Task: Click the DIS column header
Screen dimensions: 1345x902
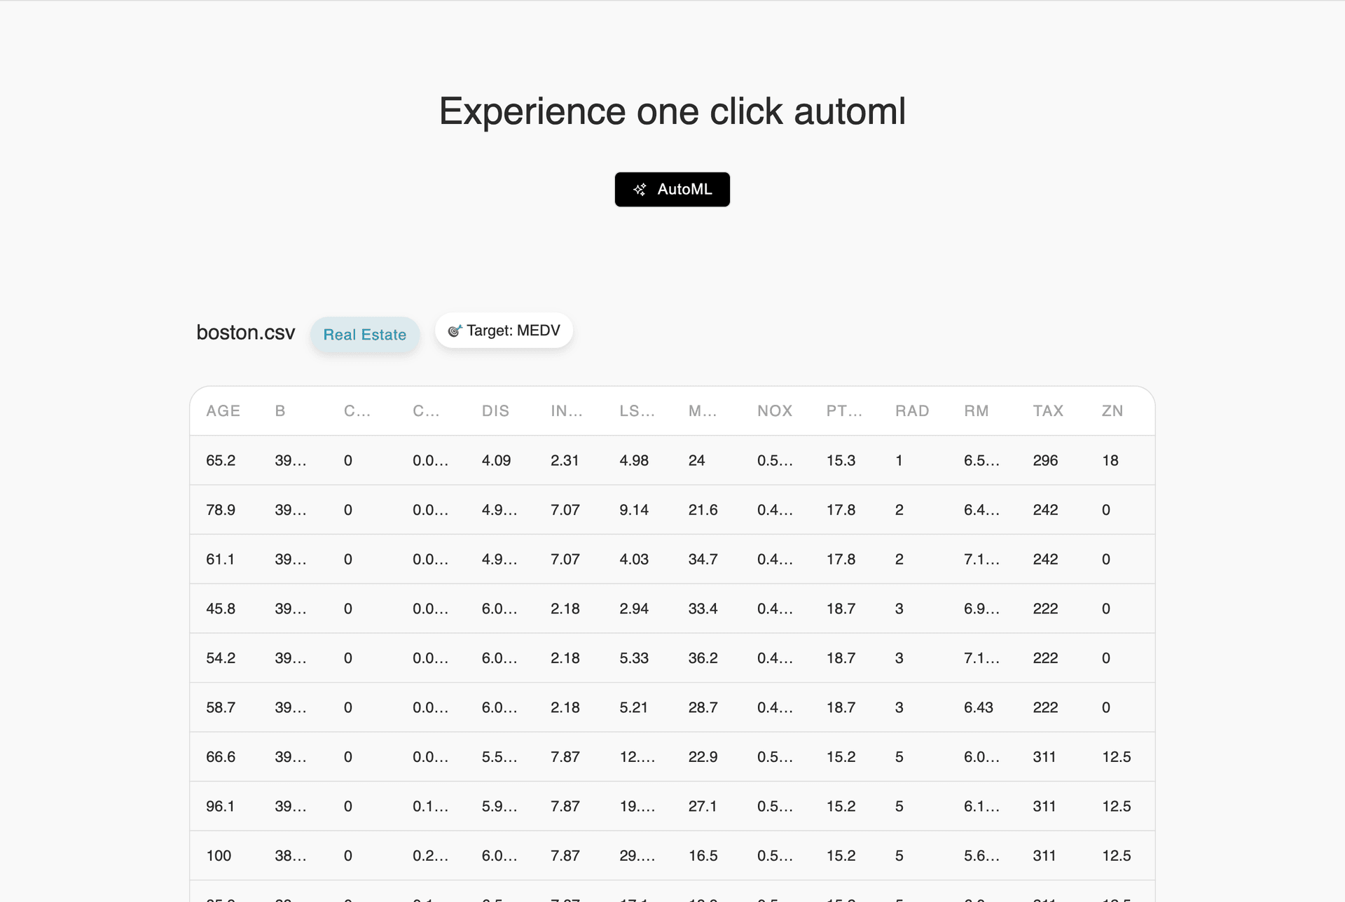Action: pyautogui.click(x=495, y=411)
